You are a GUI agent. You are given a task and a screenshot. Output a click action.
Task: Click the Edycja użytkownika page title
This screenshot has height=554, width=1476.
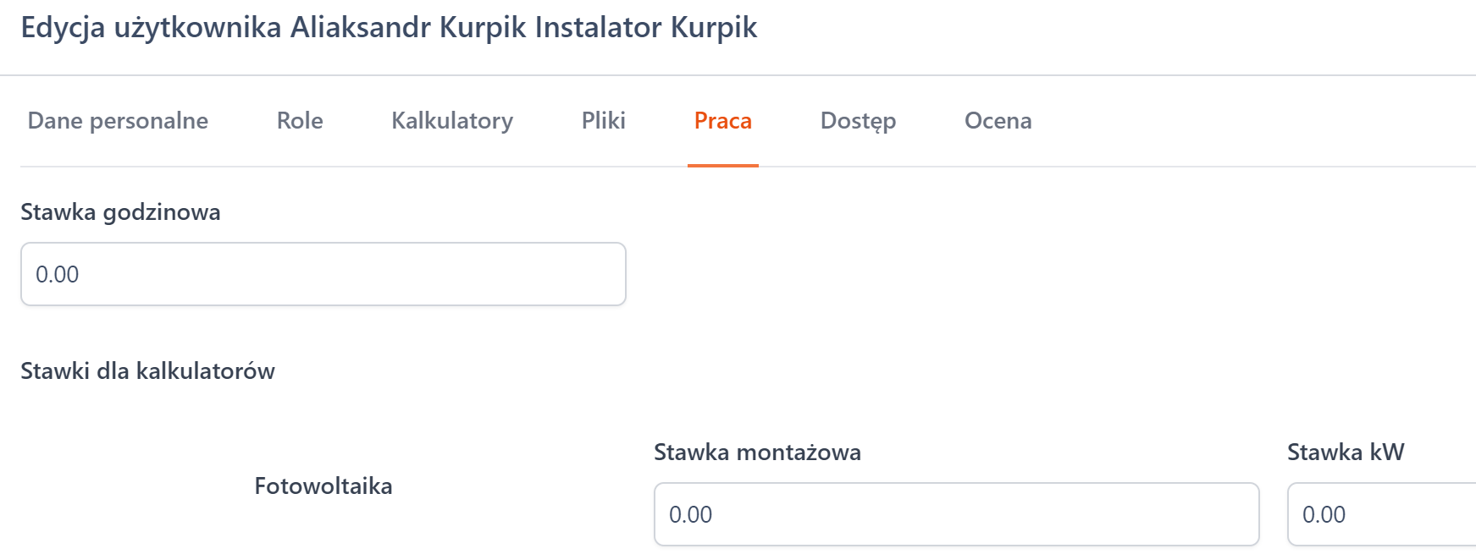click(x=389, y=27)
